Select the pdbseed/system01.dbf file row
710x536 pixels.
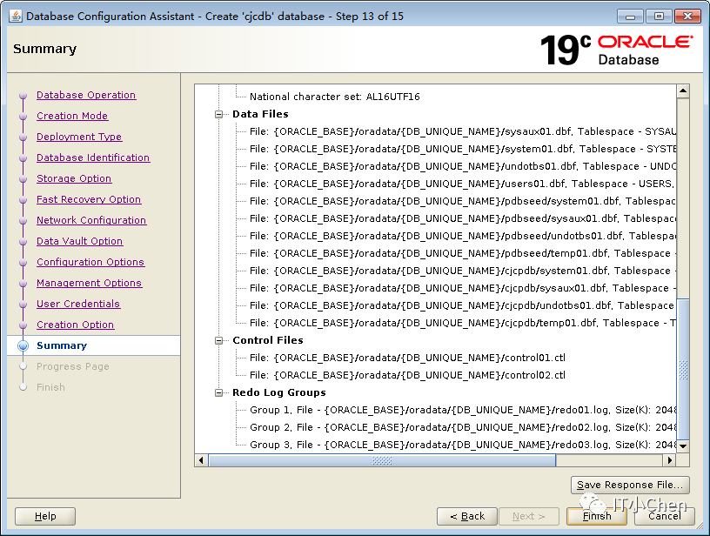click(462, 201)
